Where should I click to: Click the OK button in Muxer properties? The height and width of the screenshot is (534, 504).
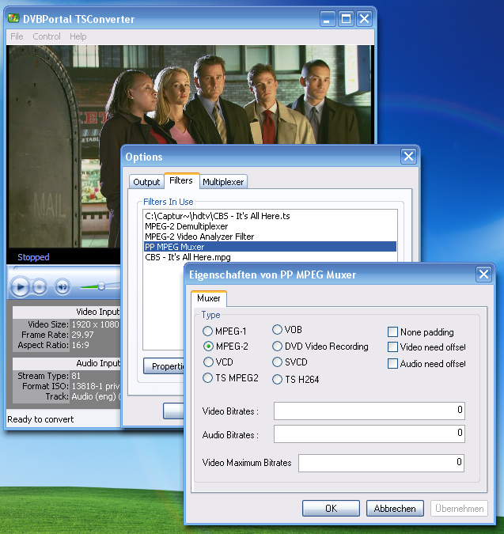click(331, 509)
